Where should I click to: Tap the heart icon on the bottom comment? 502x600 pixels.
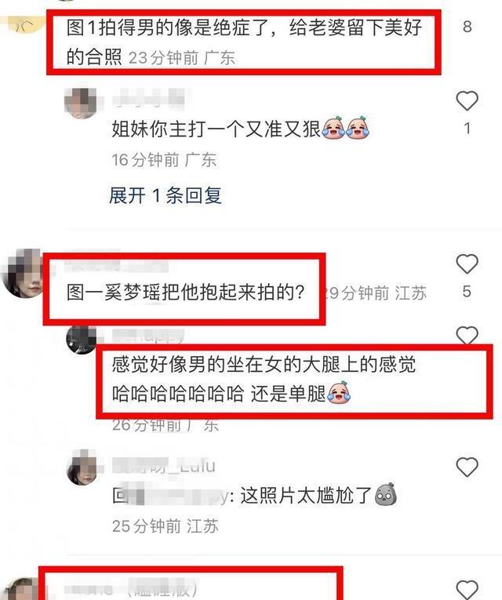pyautogui.click(x=467, y=590)
